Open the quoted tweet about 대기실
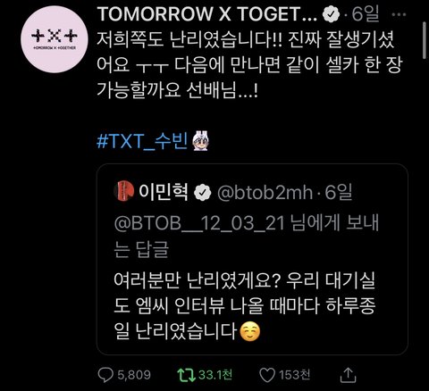The height and width of the screenshot is (391, 429). click(252, 259)
